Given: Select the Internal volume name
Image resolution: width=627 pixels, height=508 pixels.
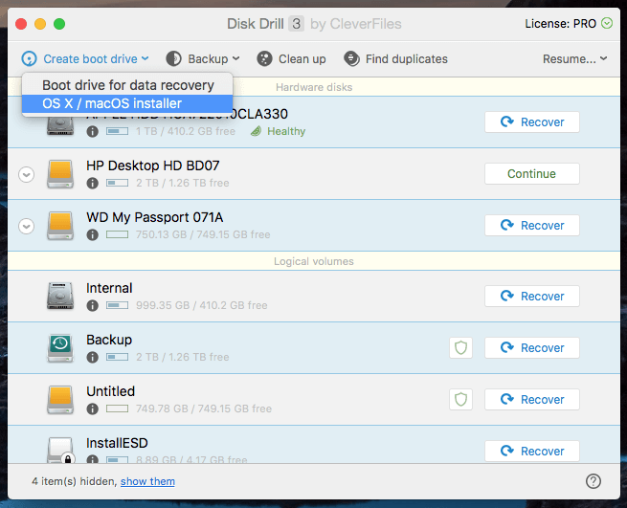Looking at the screenshot, I should [x=109, y=288].
